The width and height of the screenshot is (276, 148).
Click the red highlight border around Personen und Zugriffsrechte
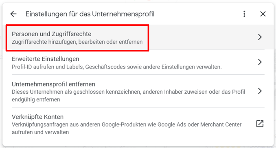(x=77, y=25)
